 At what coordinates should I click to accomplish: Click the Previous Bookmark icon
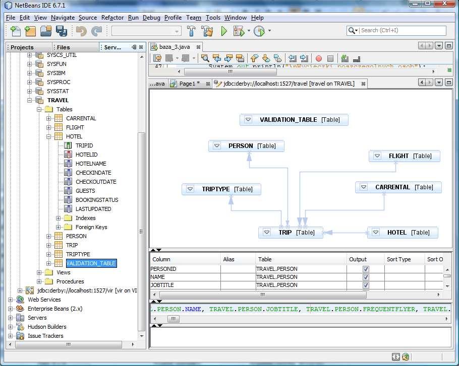254,58
